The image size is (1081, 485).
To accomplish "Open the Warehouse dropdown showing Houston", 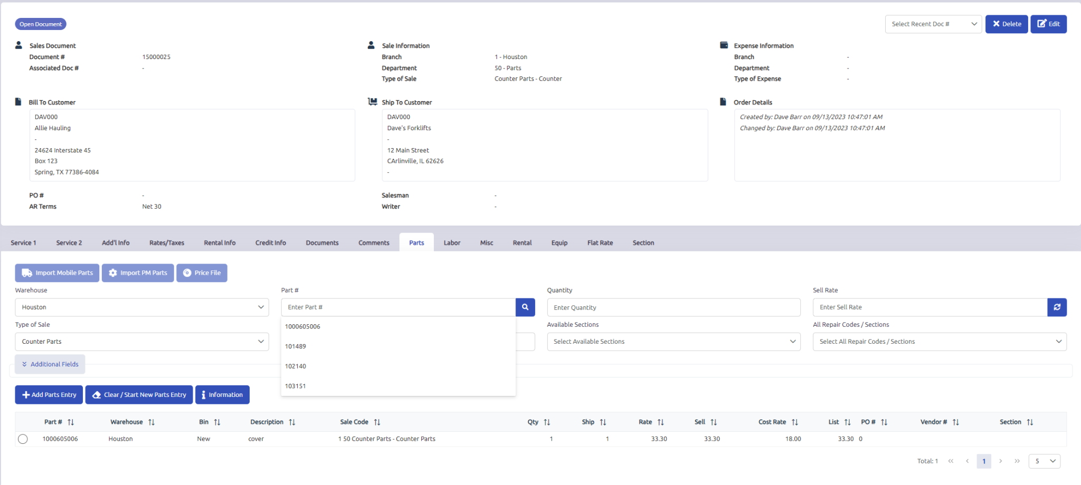I will click(x=141, y=307).
